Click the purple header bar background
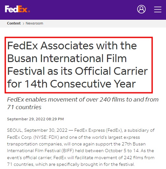Viewport: 166px width, 169px height. (x=82, y=10)
